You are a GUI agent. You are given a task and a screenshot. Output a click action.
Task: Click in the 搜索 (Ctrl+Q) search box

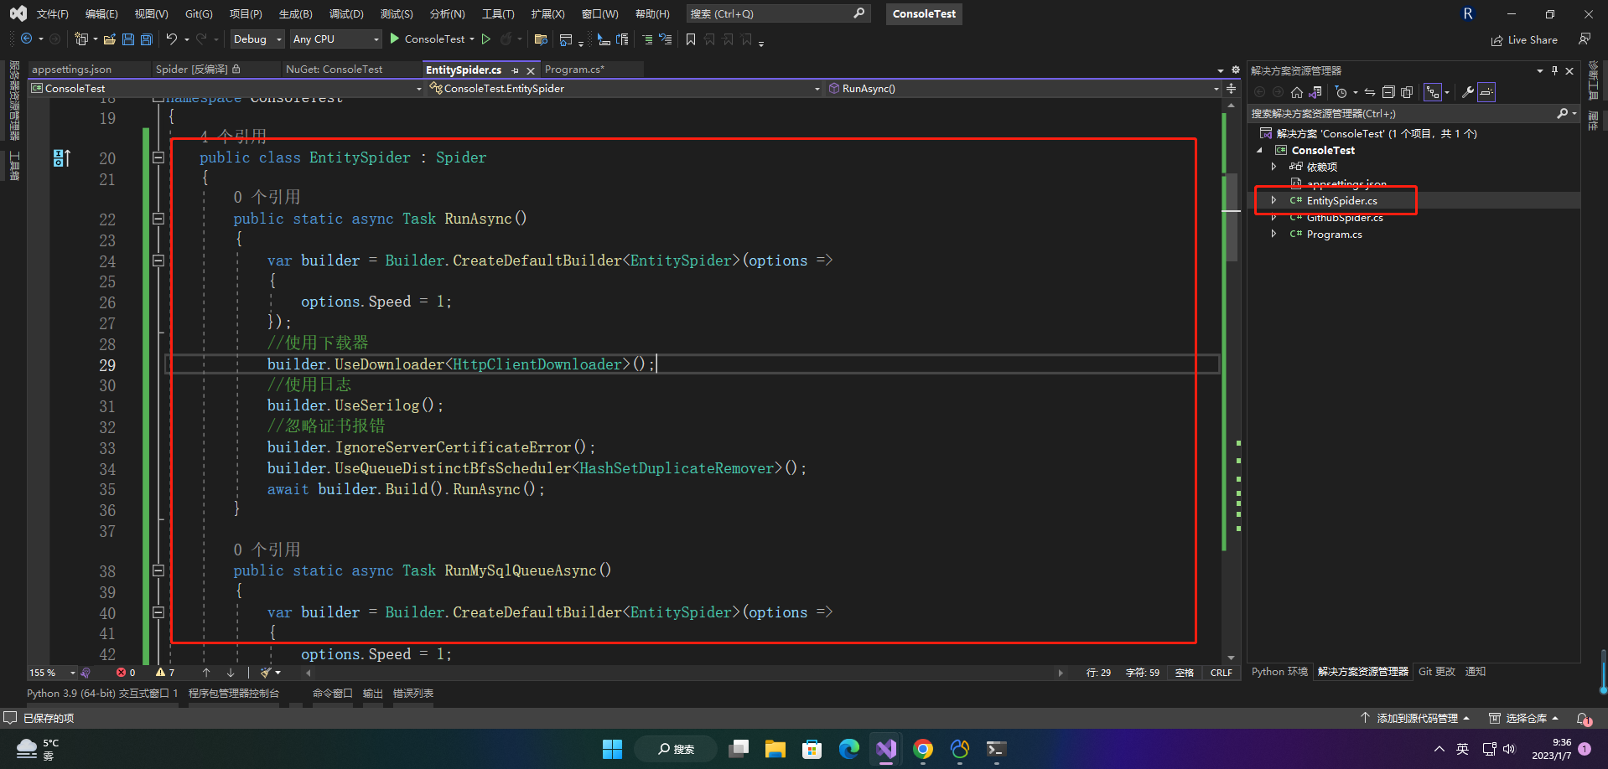[778, 14]
